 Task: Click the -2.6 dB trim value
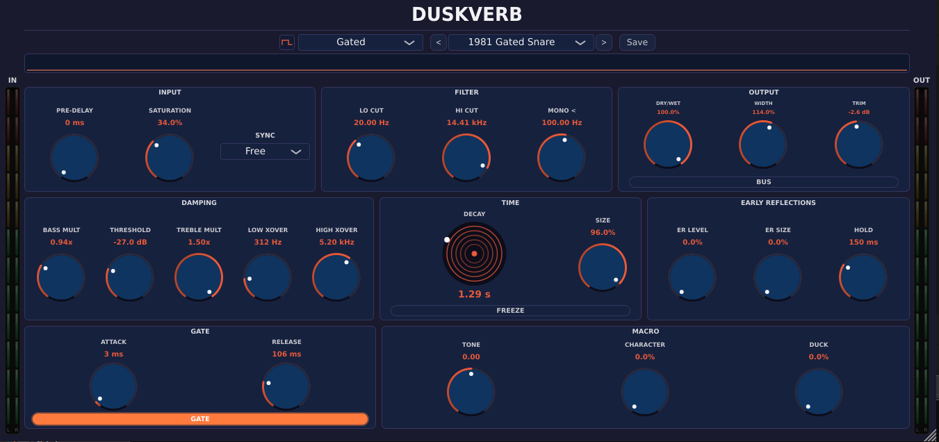[859, 112]
